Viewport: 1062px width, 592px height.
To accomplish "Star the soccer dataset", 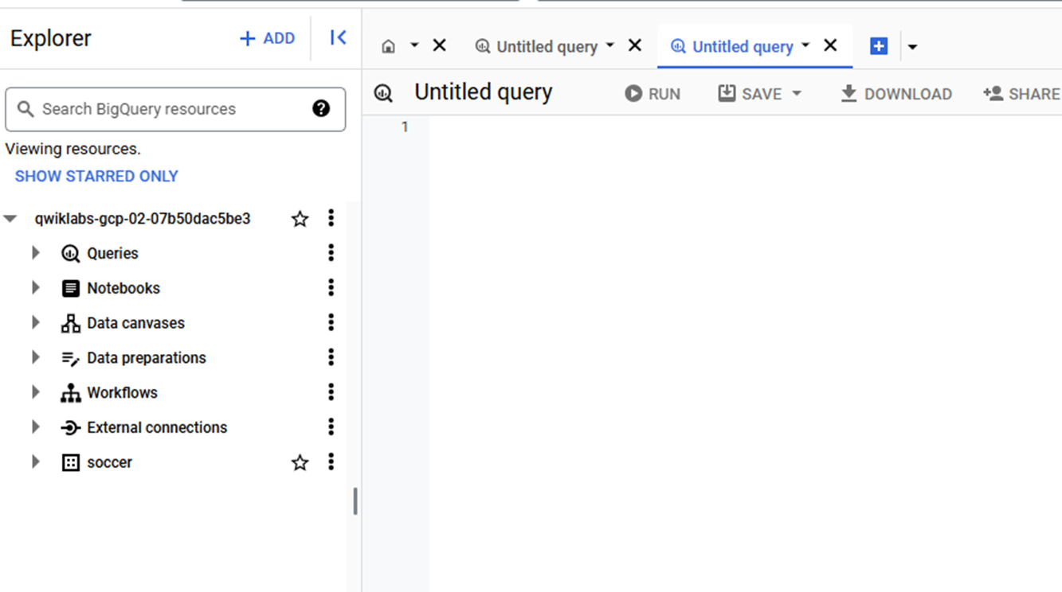I will [x=300, y=462].
